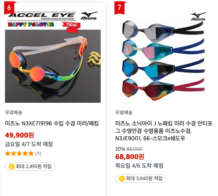Click the 49,900원 price
The image size is (218, 196).
(x=20, y=135)
